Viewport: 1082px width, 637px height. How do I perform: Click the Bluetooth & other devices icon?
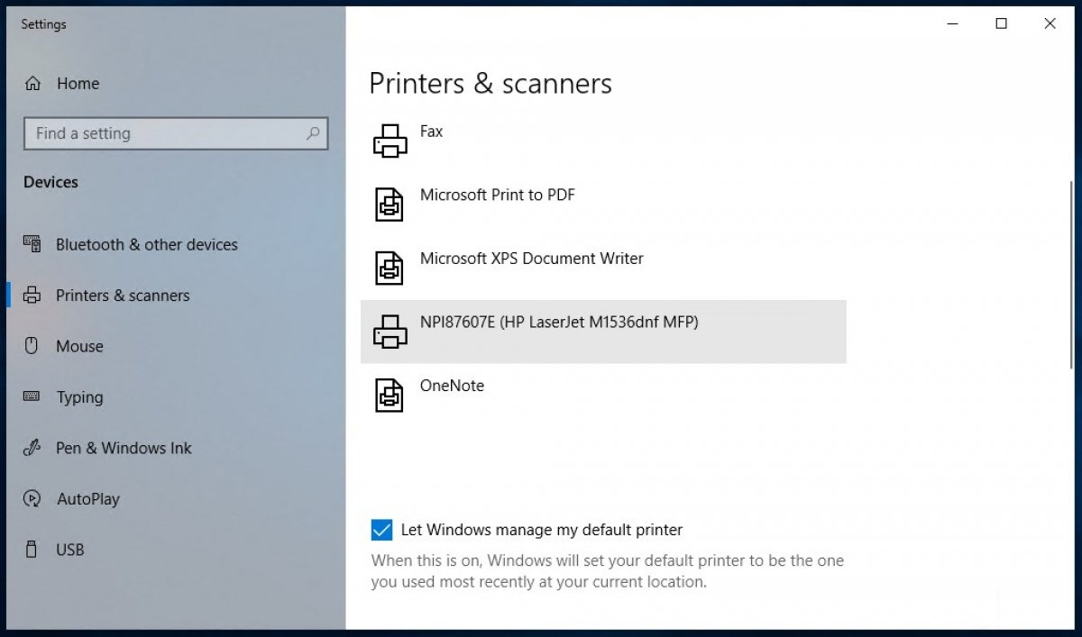pos(32,244)
